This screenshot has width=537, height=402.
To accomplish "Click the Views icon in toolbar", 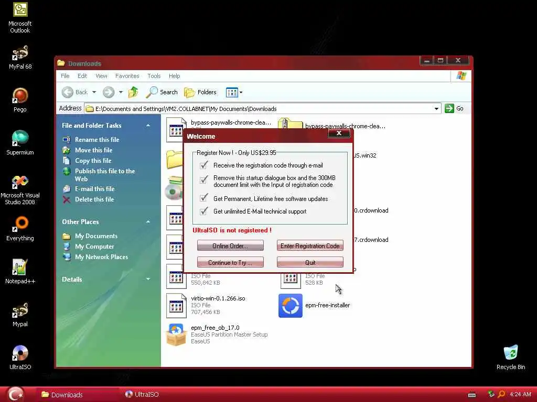I will click(x=231, y=92).
